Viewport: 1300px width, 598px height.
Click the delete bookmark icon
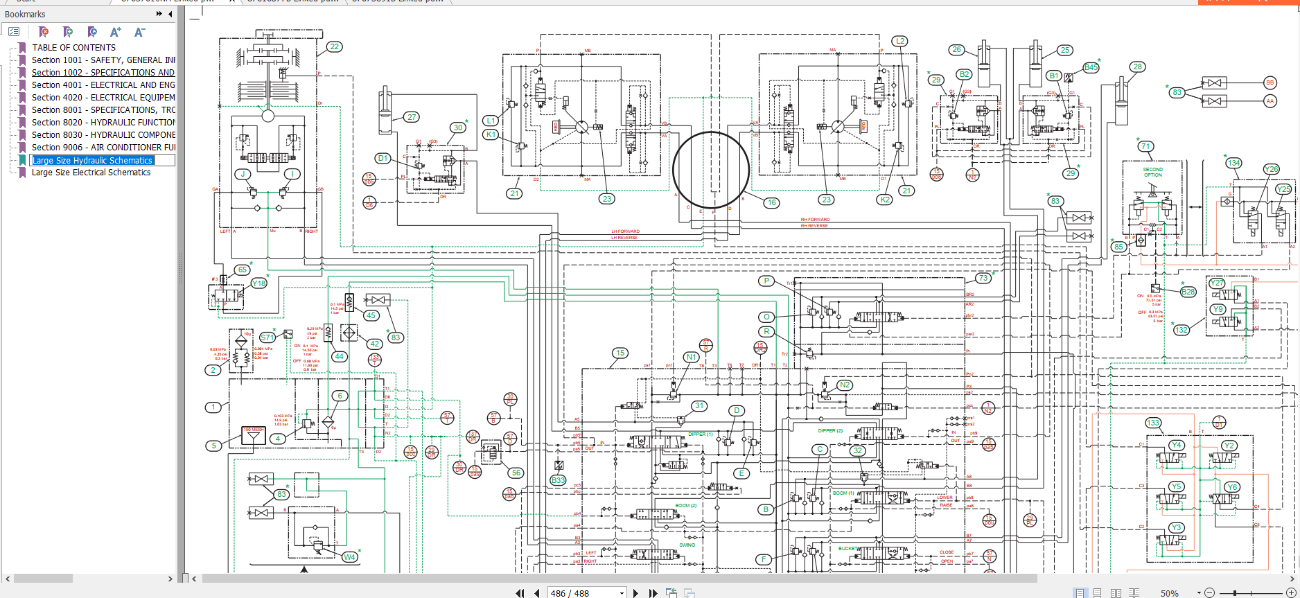[x=44, y=32]
